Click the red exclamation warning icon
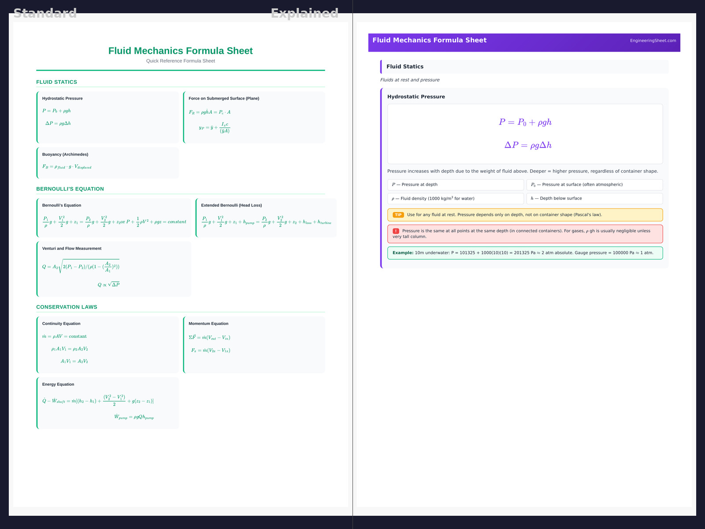 point(396,231)
